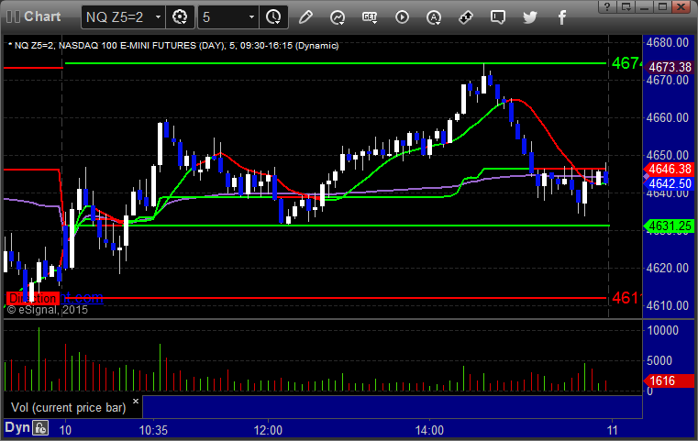Share chart via Twitter icon
This screenshot has width=698, height=441.
coord(530,17)
